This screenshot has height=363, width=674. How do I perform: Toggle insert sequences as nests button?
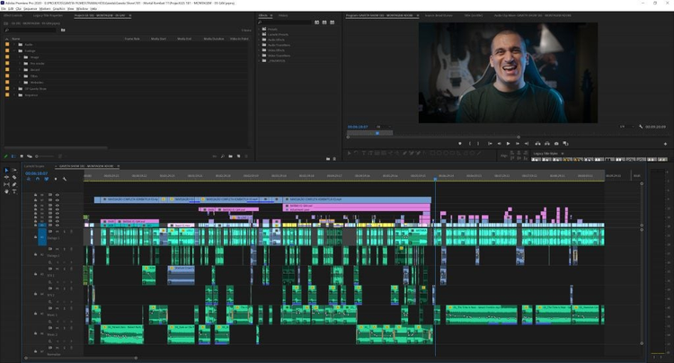[29, 179]
